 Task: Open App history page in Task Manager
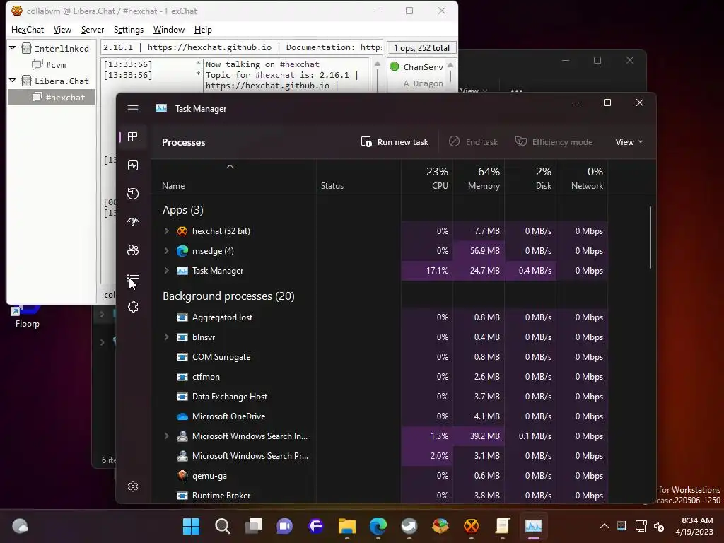coord(133,194)
